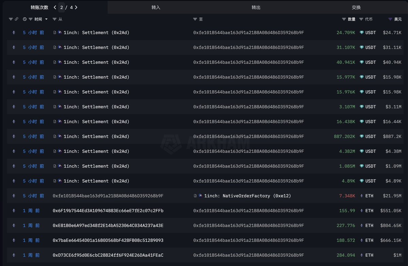The width and height of the screenshot is (408, 266).
Task: Click 美元 column header label
Action: tap(397, 19)
